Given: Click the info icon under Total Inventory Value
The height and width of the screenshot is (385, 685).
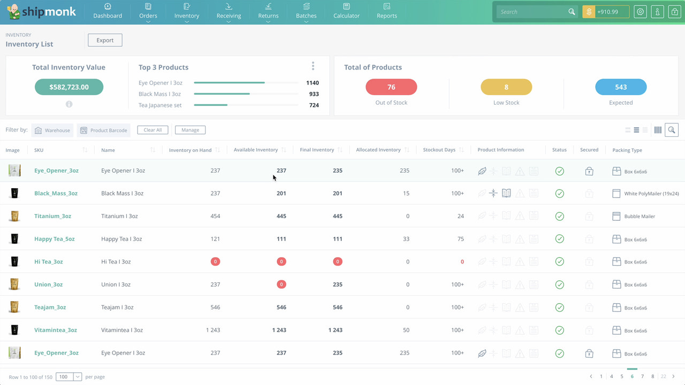Looking at the screenshot, I should [68, 104].
